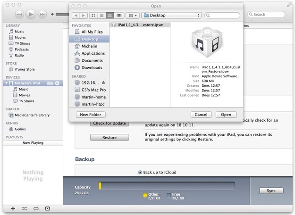Click the iTunes play button
Image resolution: width=295 pixels, height=215 pixels.
31,14
